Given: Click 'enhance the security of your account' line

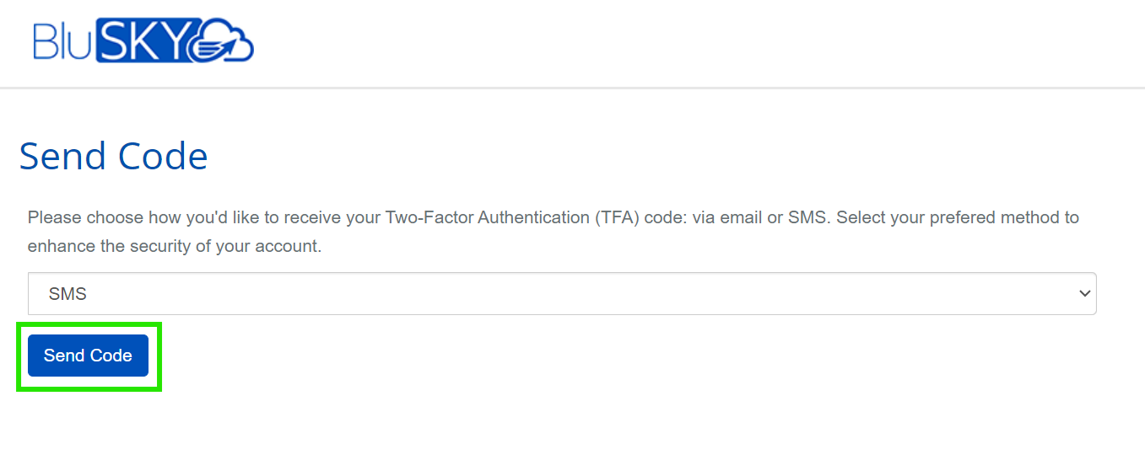Looking at the screenshot, I should [x=175, y=248].
